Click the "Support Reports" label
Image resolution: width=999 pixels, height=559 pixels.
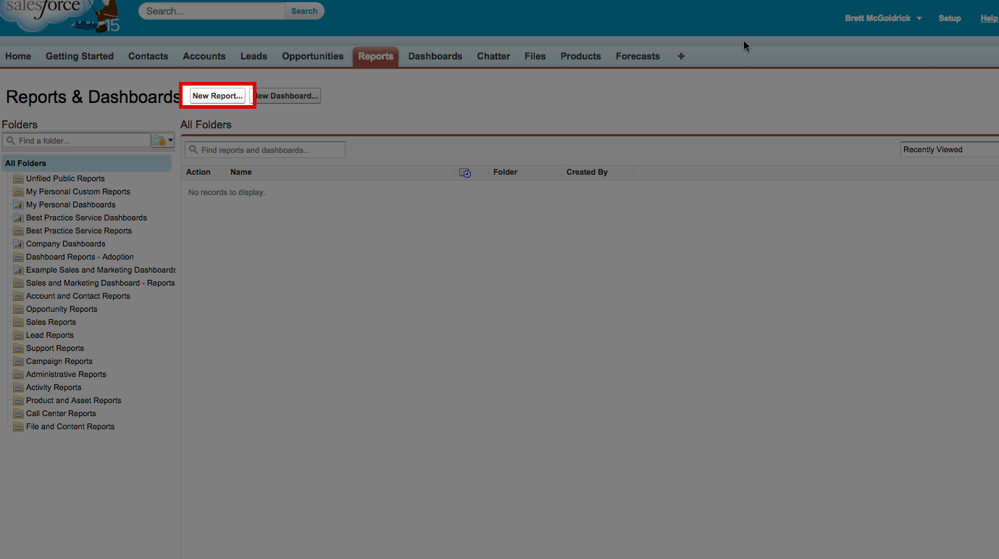pyautogui.click(x=55, y=348)
